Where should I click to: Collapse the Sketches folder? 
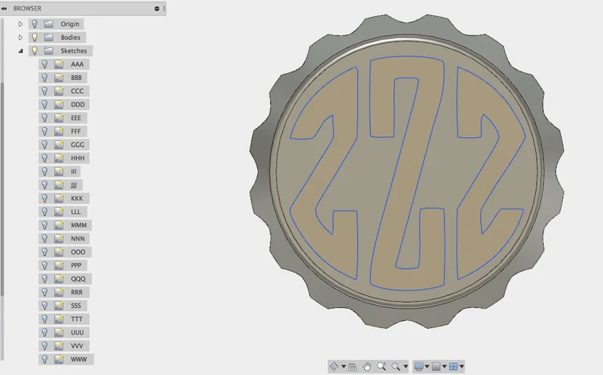(21, 50)
